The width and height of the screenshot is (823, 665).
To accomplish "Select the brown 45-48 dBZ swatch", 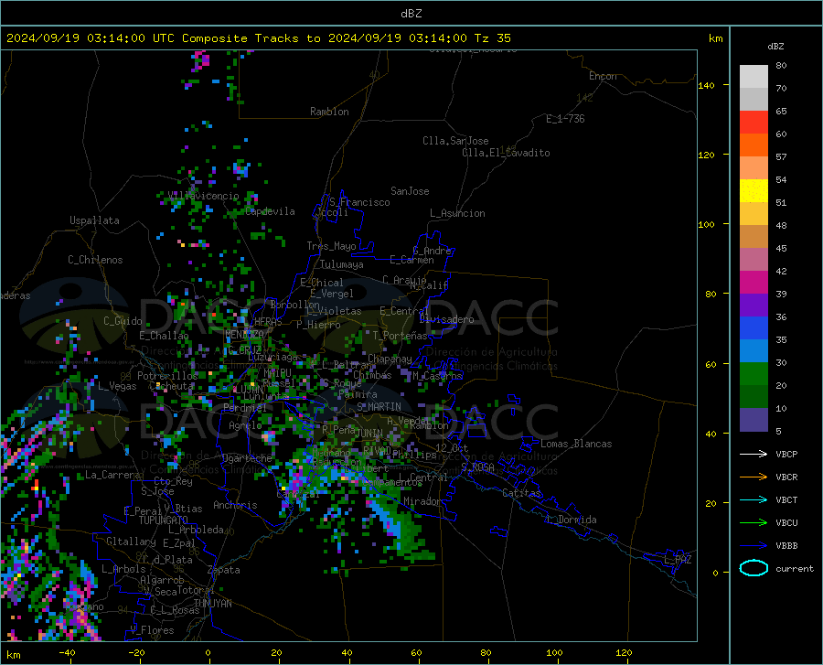I will coord(754,237).
